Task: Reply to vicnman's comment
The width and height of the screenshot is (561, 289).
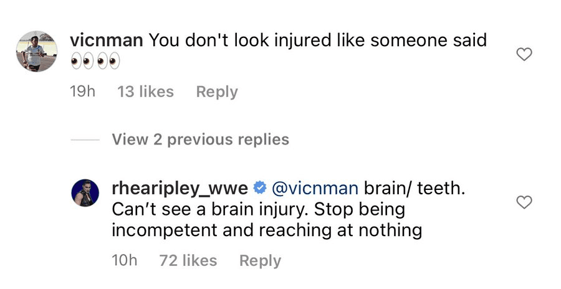Action: pos(216,92)
